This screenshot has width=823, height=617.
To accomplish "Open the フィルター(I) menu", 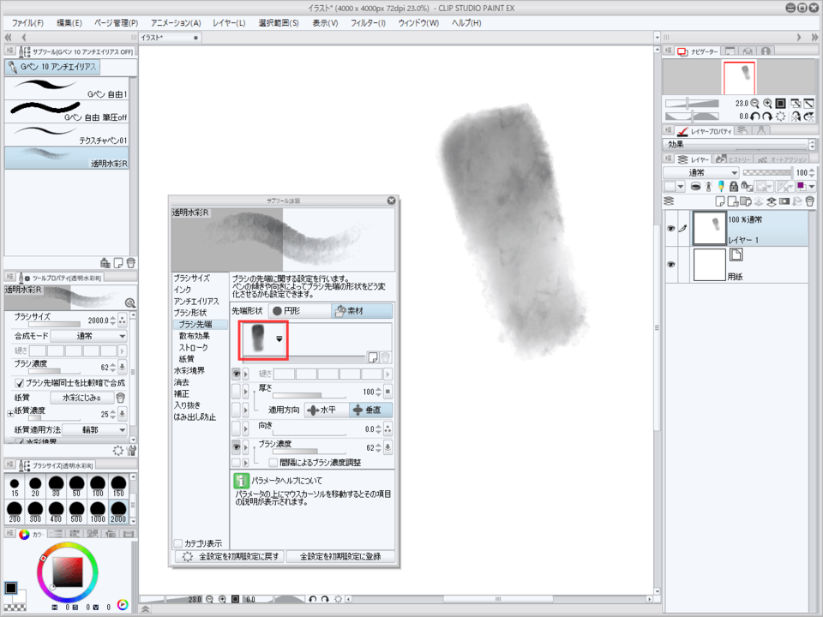I will click(x=369, y=22).
